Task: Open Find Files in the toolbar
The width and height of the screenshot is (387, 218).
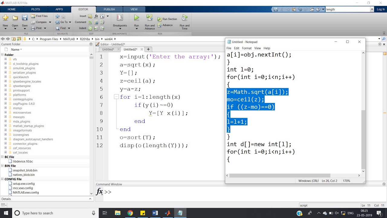Action: point(39,16)
